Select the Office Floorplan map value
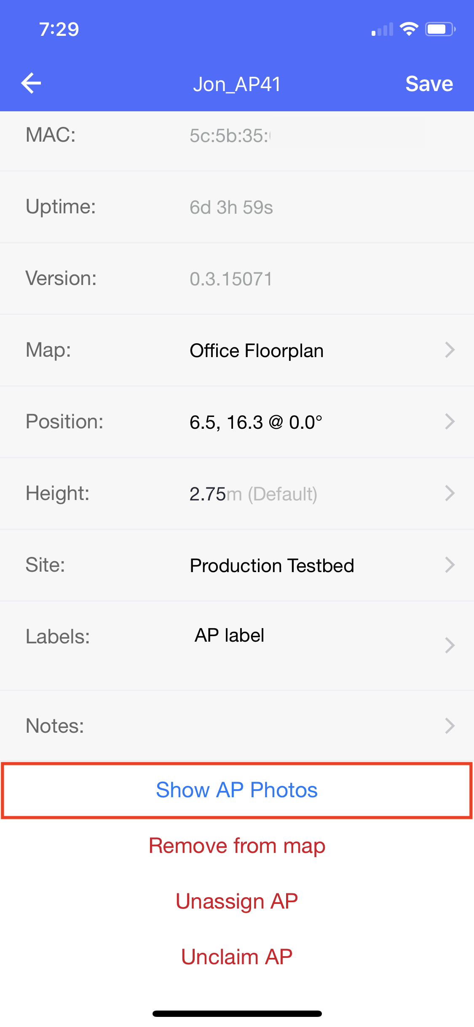The width and height of the screenshot is (474, 1027). click(x=256, y=351)
